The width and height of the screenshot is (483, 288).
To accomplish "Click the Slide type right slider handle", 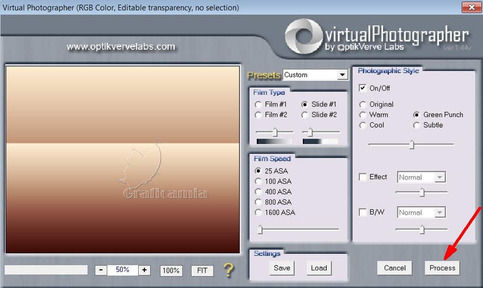I will 310,132.
